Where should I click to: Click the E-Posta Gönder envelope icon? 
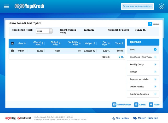click(x=114, y=104)
